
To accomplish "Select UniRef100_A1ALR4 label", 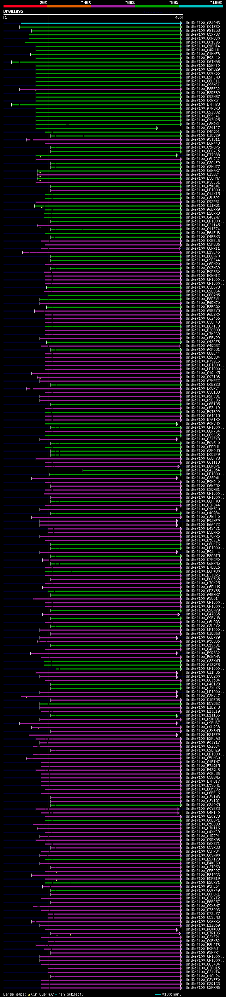I will pyautogui.click(x=203, y=976).
